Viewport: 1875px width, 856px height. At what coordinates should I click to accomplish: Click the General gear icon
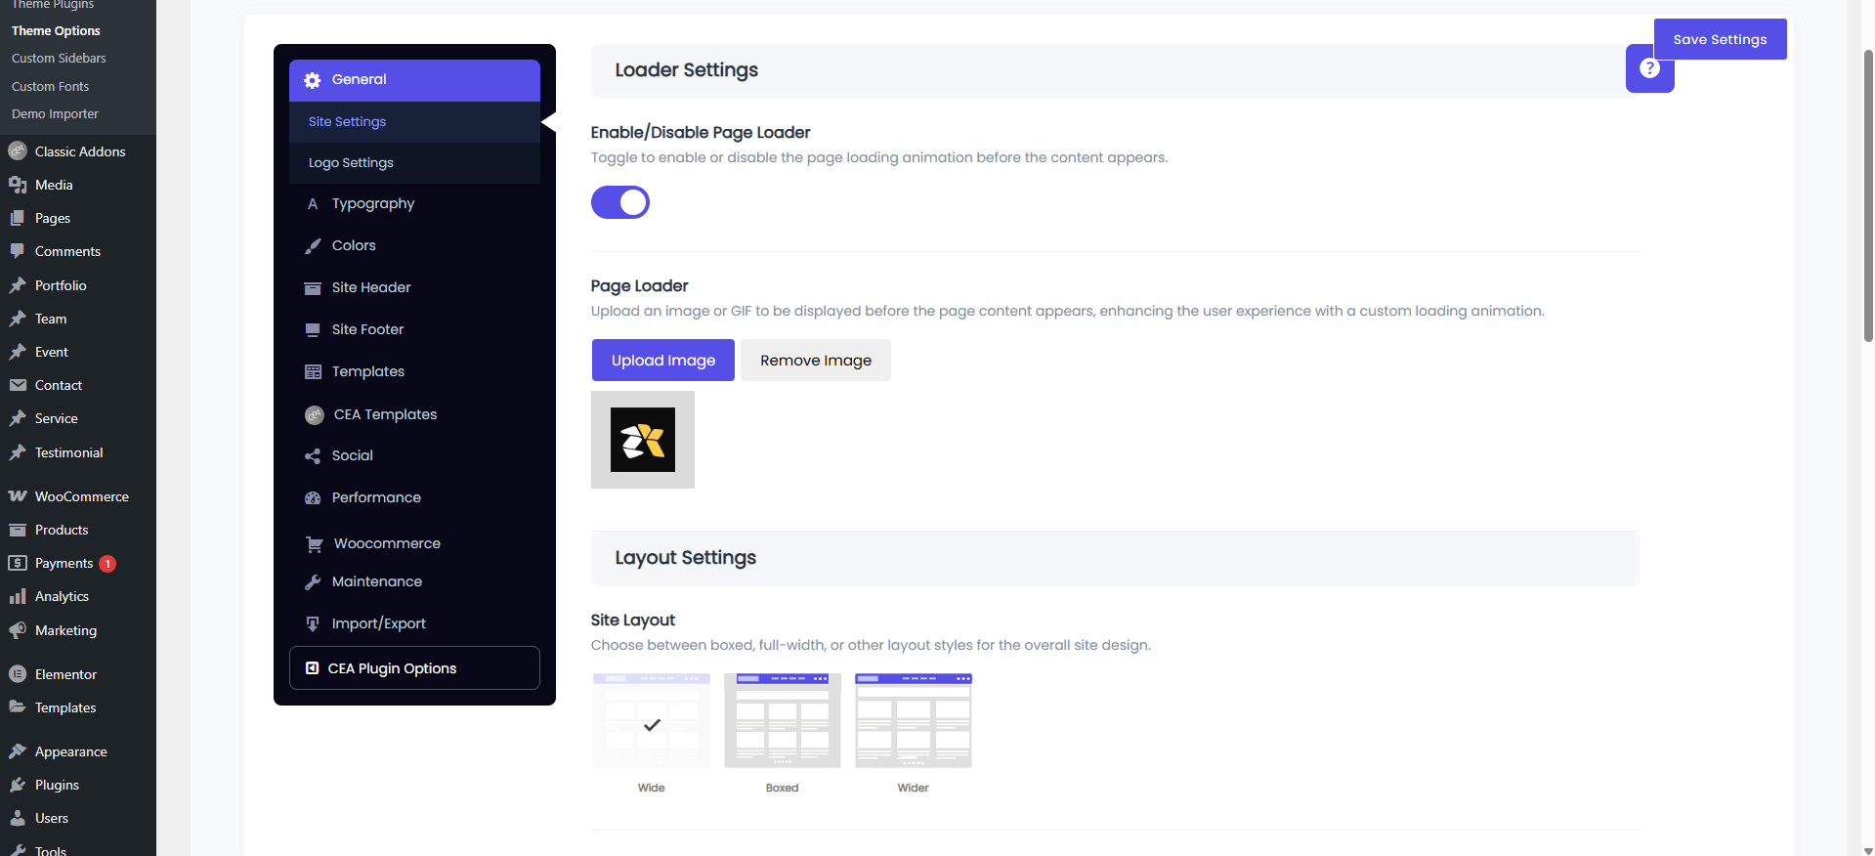click(313, 80)
